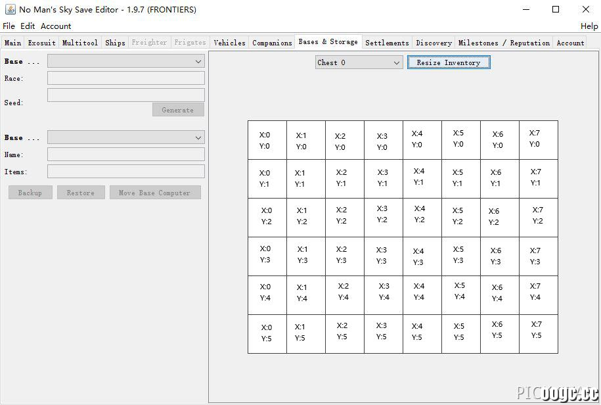Viewport: 601px width, 405px height.
Task: Open the Milestones / Reputation tab
Action: (x=504, y=43)
